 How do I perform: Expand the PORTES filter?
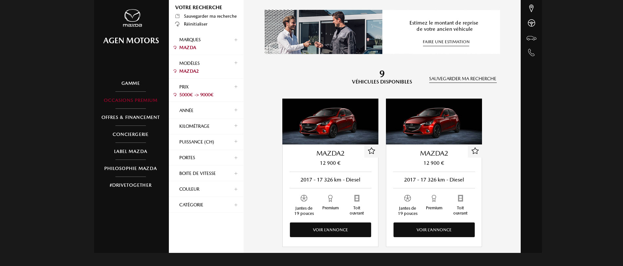236,158
